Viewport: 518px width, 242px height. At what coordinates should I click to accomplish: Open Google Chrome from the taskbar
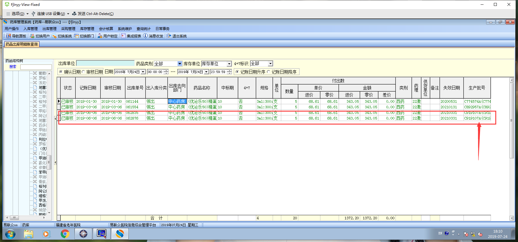65,234
